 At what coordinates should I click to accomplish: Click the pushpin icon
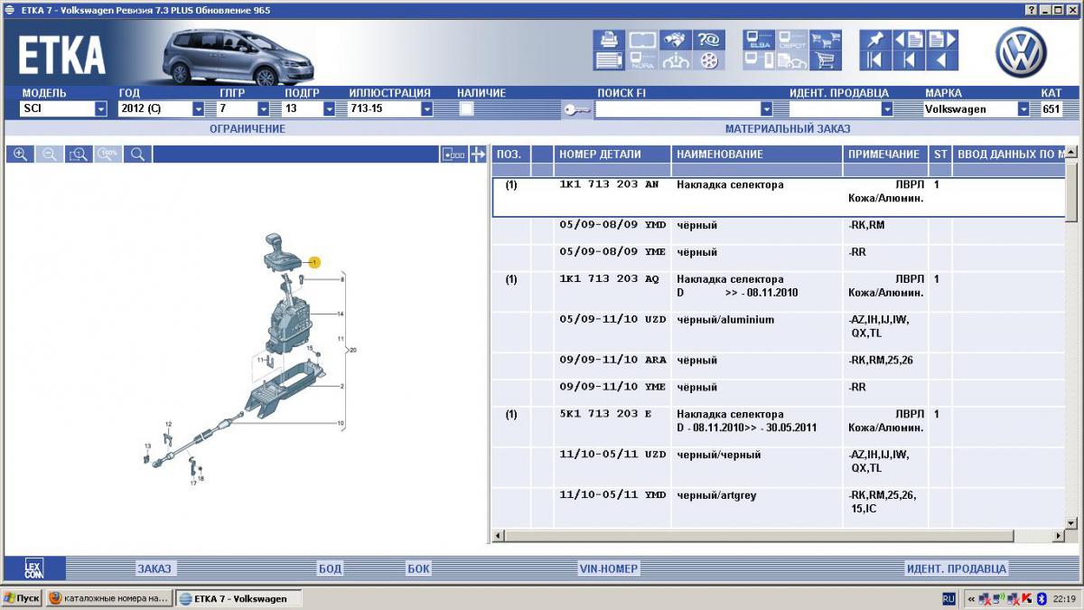point(874,40)
